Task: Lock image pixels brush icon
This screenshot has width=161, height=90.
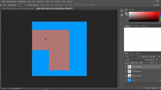Action: 134,63
